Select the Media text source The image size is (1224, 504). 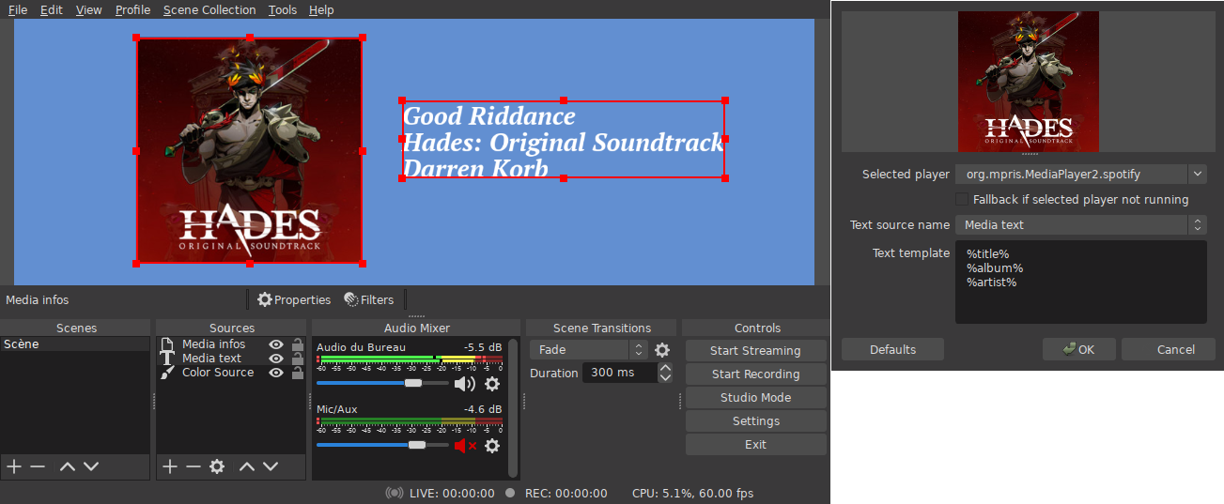coord(211,359)
